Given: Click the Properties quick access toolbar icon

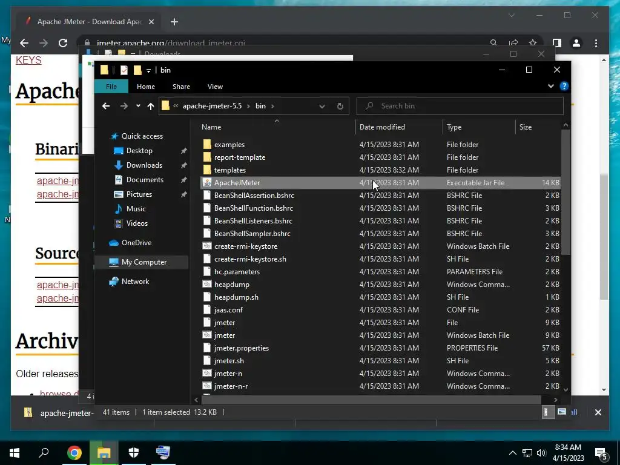Looking at the screenshot, I should click(124, 70).
